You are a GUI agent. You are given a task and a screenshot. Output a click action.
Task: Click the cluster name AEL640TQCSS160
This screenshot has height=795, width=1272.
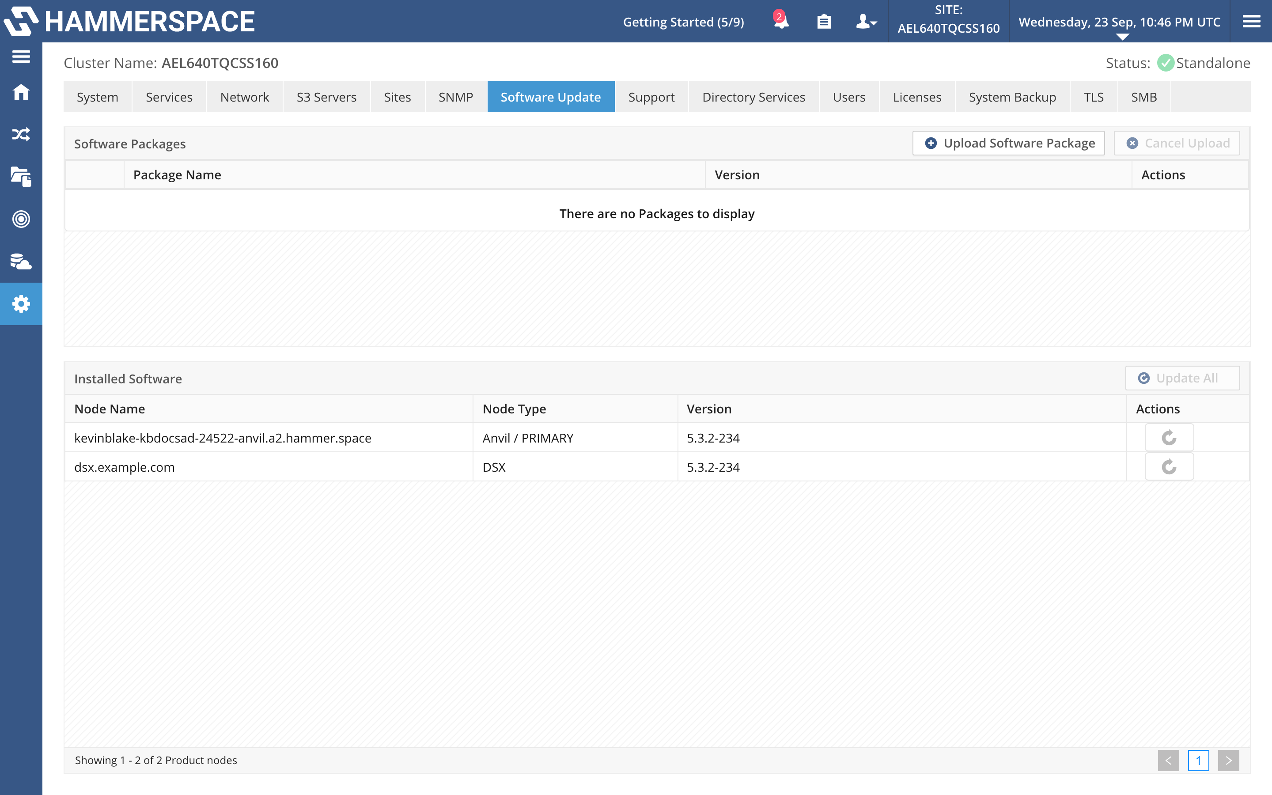click(220, 63)
